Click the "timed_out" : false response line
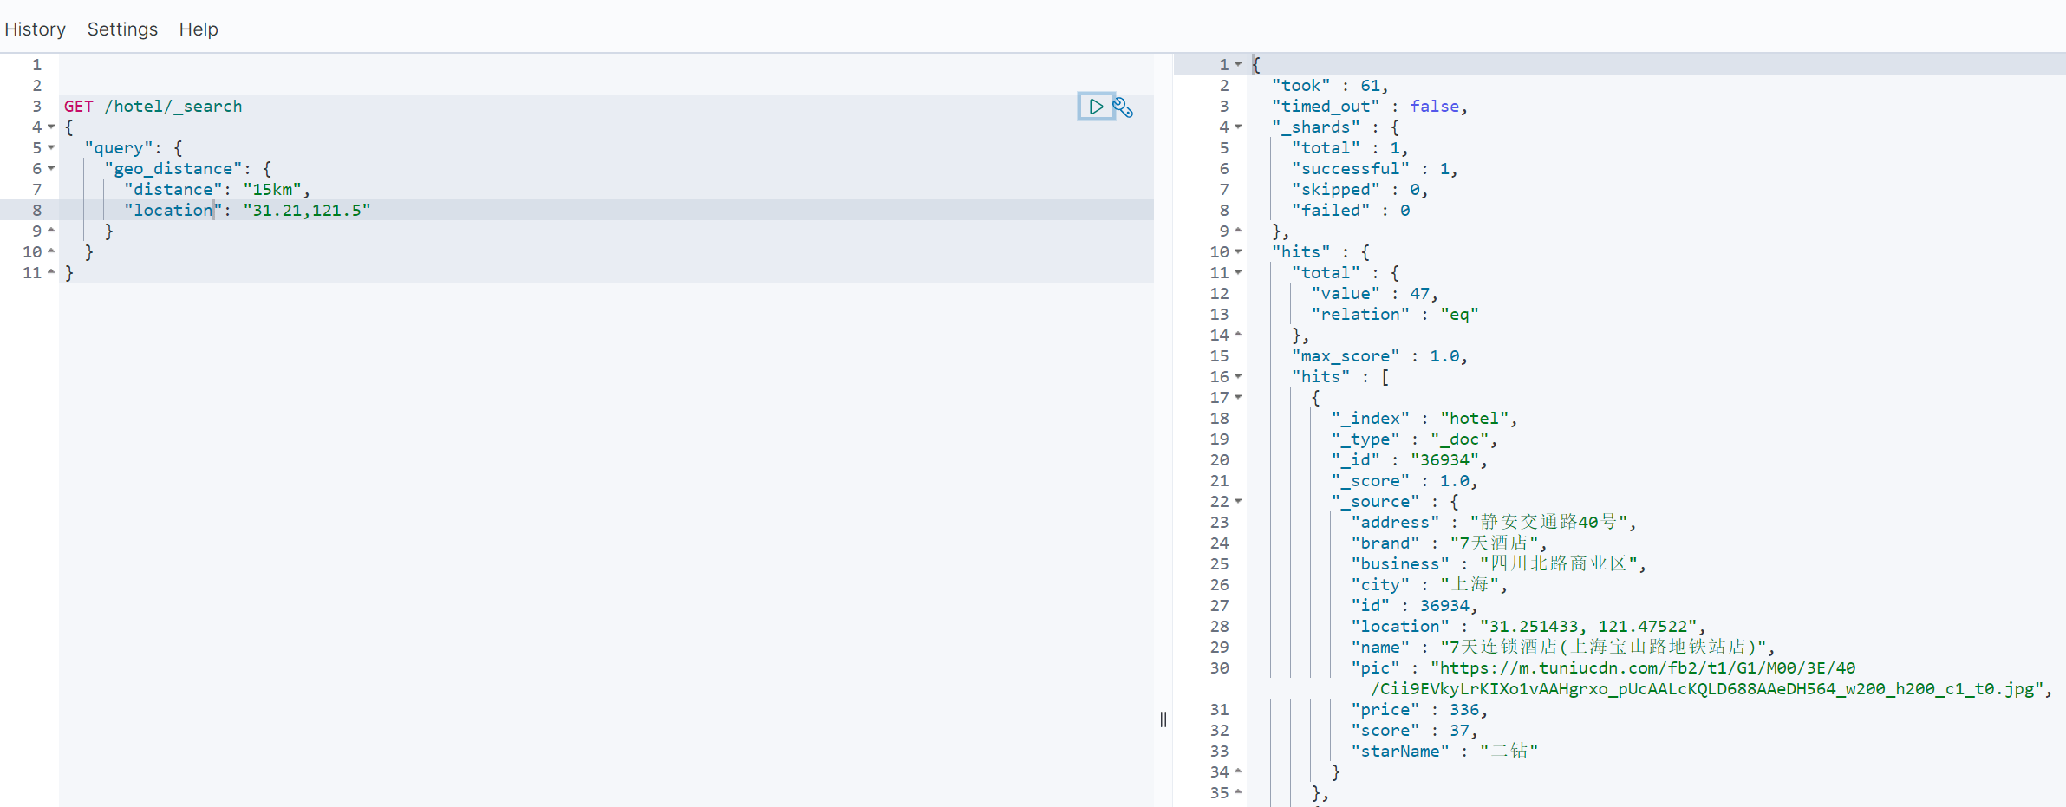The image size is (2066, 807). click(x=1369, y=106)
